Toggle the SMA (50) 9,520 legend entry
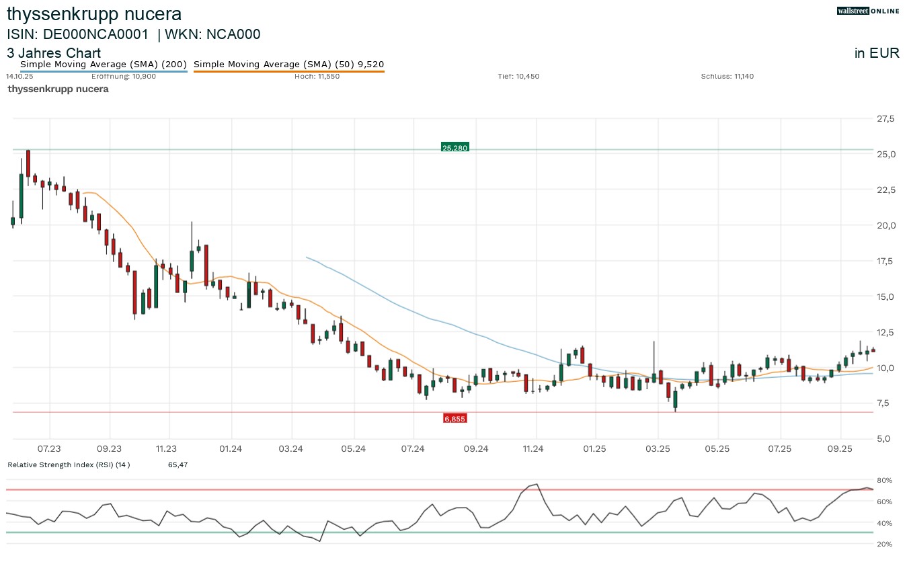Viewport: 907px width, 562px height. click(288, 65)
